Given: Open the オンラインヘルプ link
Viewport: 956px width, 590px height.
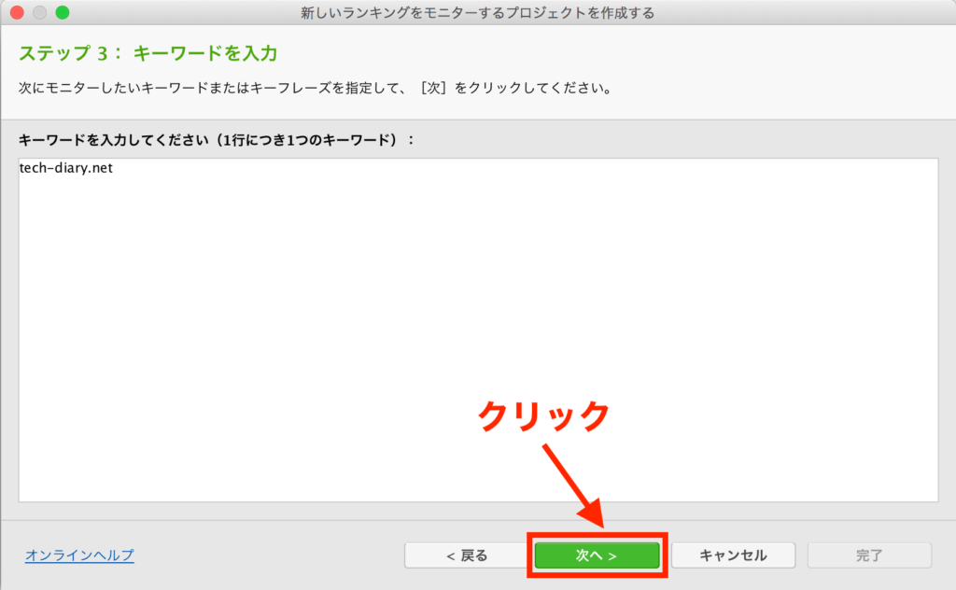Looking at the screenshot, I should 79,555.
